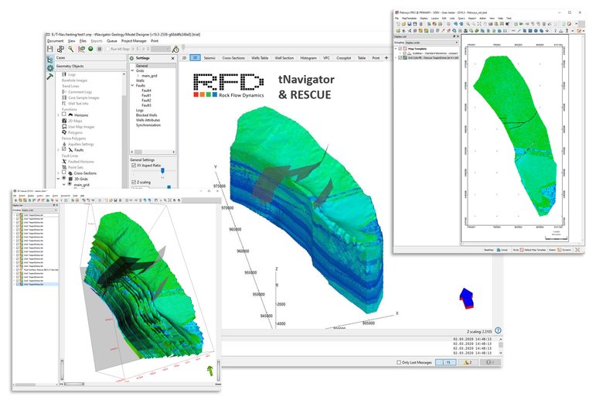Click the magic wand icon in tNavigator toolbar
The width and height of the screenshot is (596, 400).
click(x=70, y=49)
